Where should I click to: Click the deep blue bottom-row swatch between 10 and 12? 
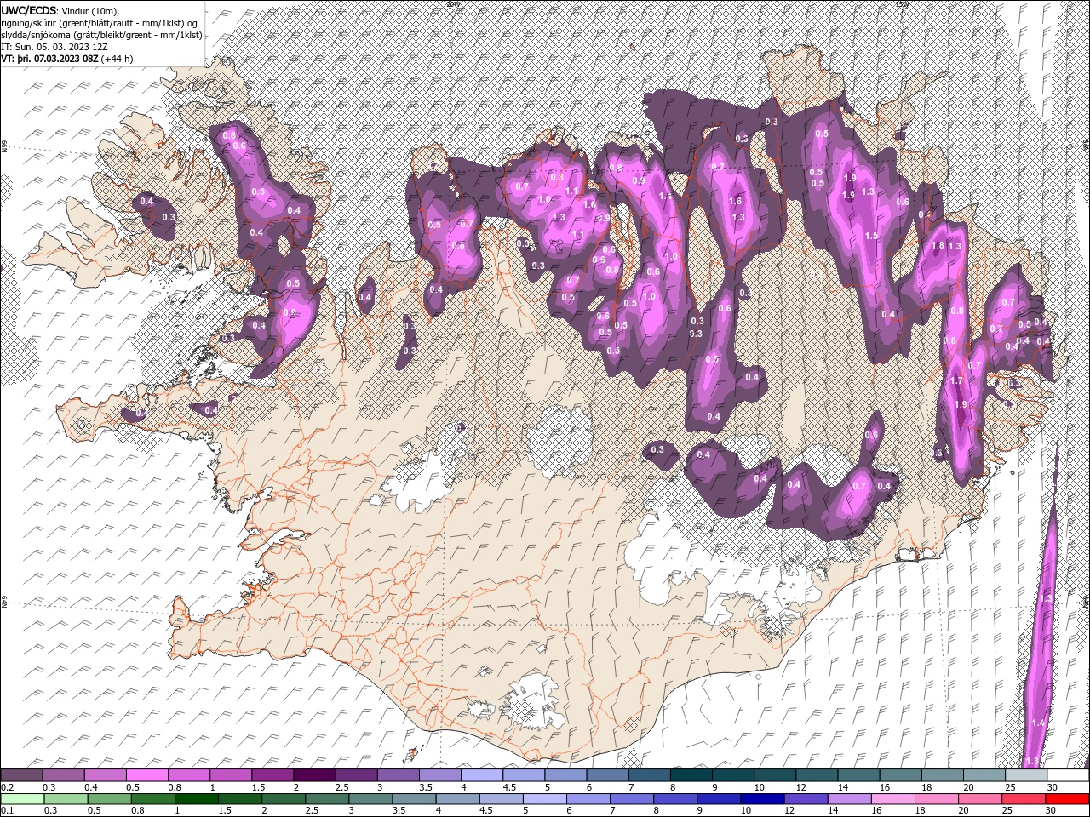pos(762,799)
